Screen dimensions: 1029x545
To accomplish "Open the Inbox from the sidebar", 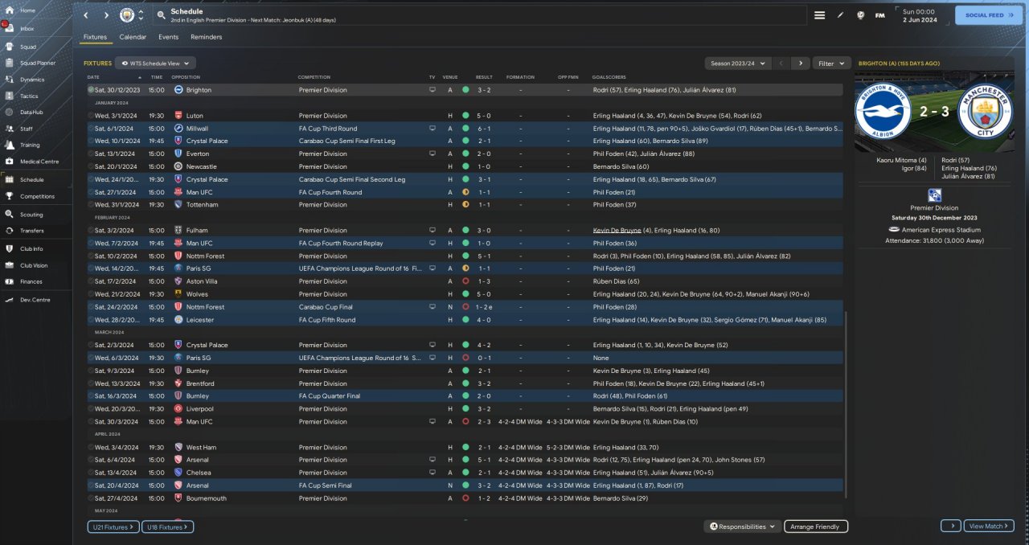I will [27, 28].
